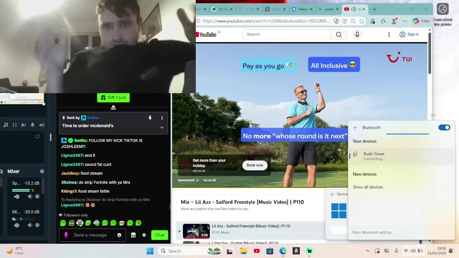459x258 pixels.
Task: Select the last emote in quick emotes row
Action: click(x=138, y=223)
